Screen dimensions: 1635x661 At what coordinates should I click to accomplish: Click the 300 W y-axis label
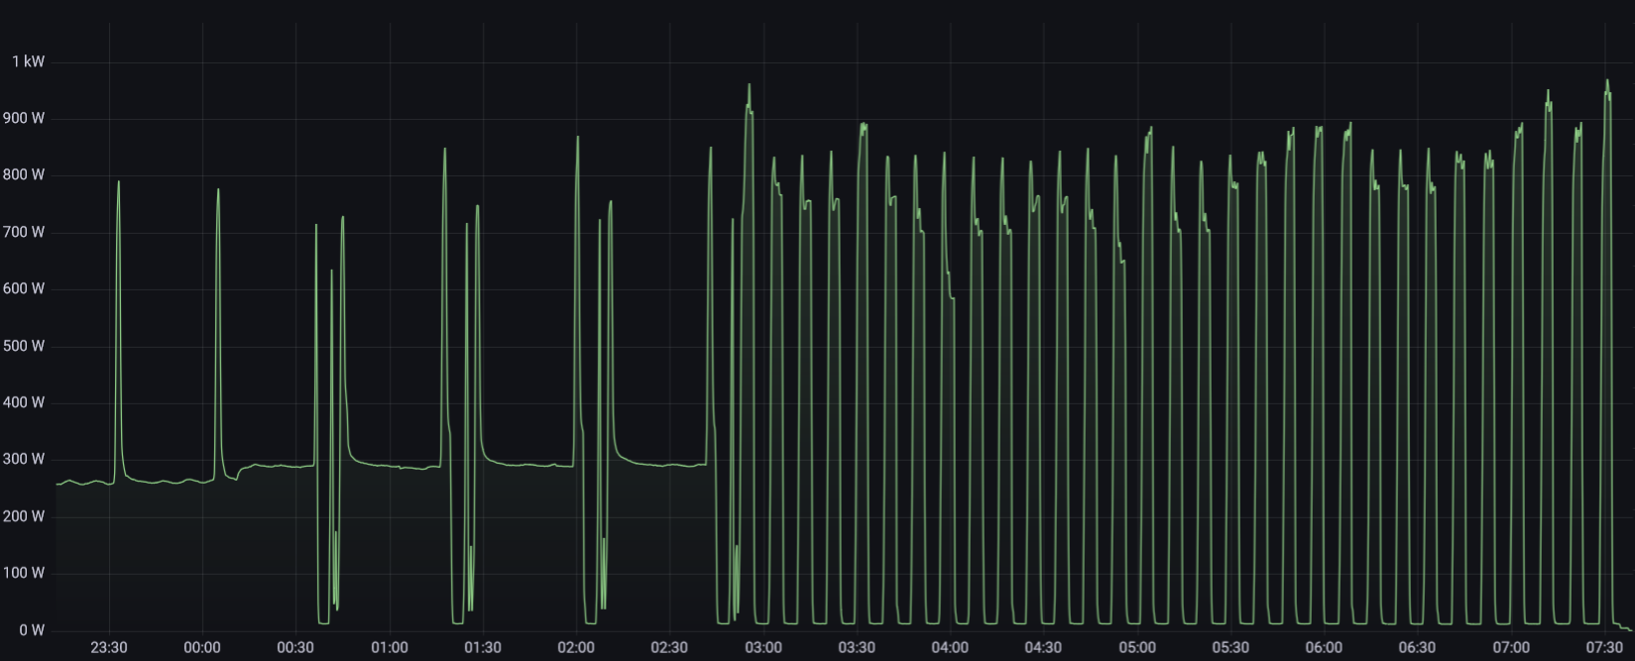25,459
